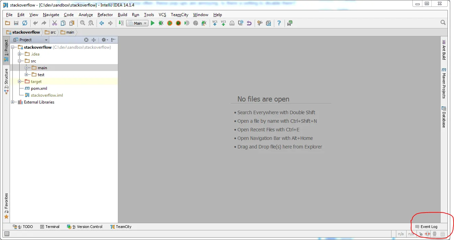Click the Cut scissors icon
Screen dimensions: 454x240
(54, 23)
